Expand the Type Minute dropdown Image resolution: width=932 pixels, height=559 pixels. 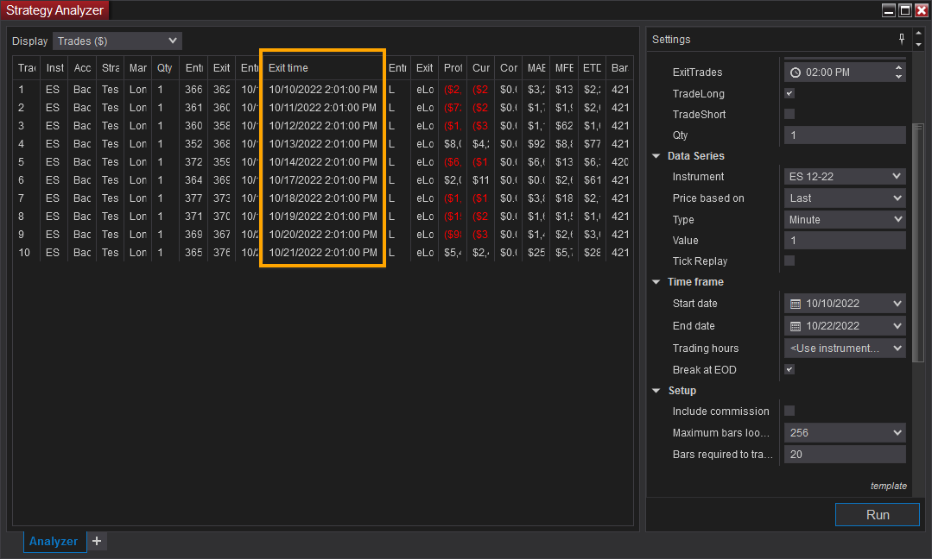(x=845, y=219)
